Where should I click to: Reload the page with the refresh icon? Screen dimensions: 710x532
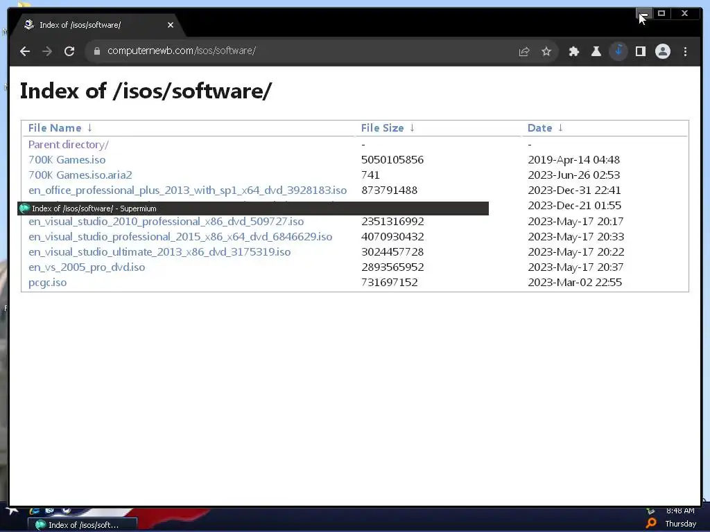click(x=69, y=51)
